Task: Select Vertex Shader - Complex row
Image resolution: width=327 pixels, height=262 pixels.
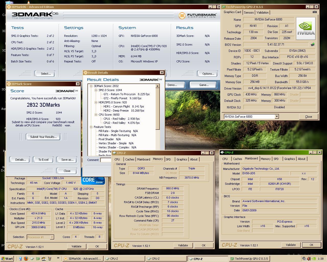Action: pyautogui.click(x=118, y=147)
